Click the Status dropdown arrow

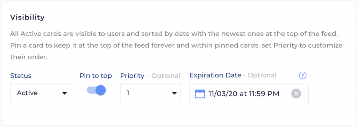pos(65,93)
